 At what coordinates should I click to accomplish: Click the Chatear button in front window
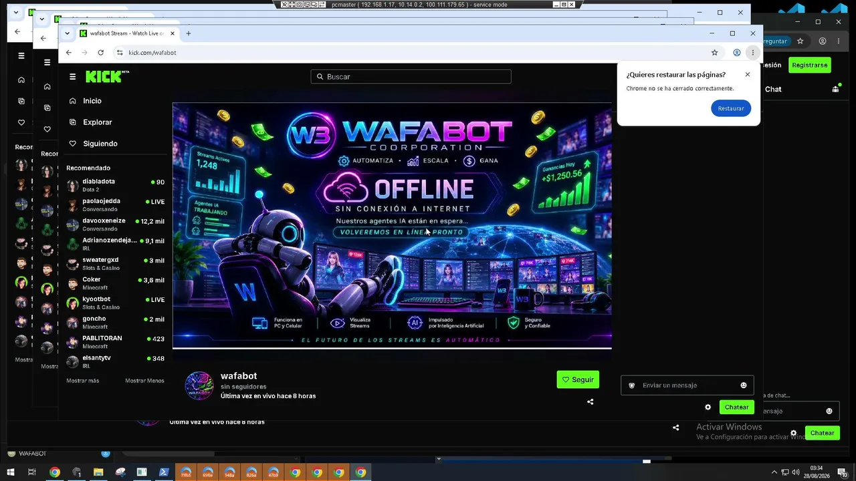coord(737,407)
